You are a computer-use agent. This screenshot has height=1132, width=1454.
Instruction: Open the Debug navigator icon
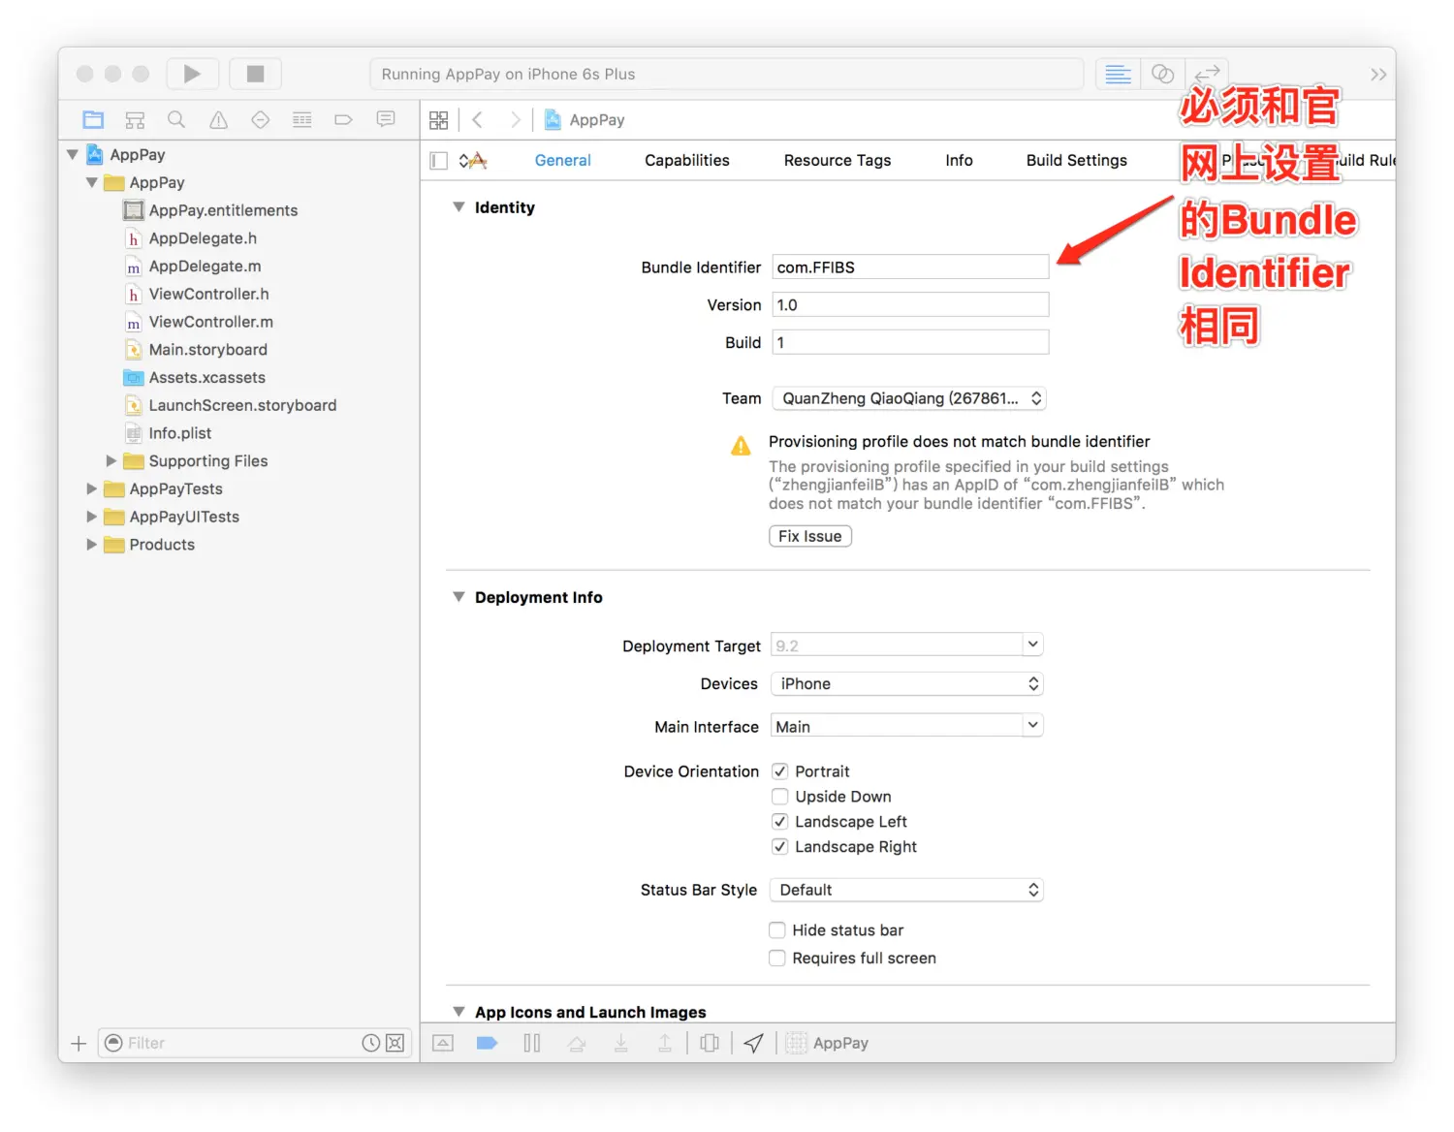302,119
